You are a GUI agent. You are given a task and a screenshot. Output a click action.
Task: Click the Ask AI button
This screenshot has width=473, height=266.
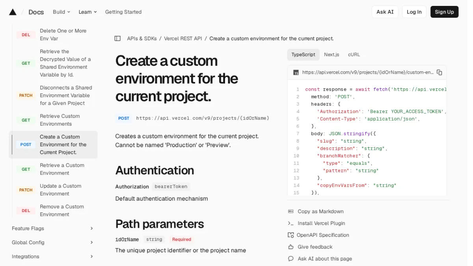(385, 12)
